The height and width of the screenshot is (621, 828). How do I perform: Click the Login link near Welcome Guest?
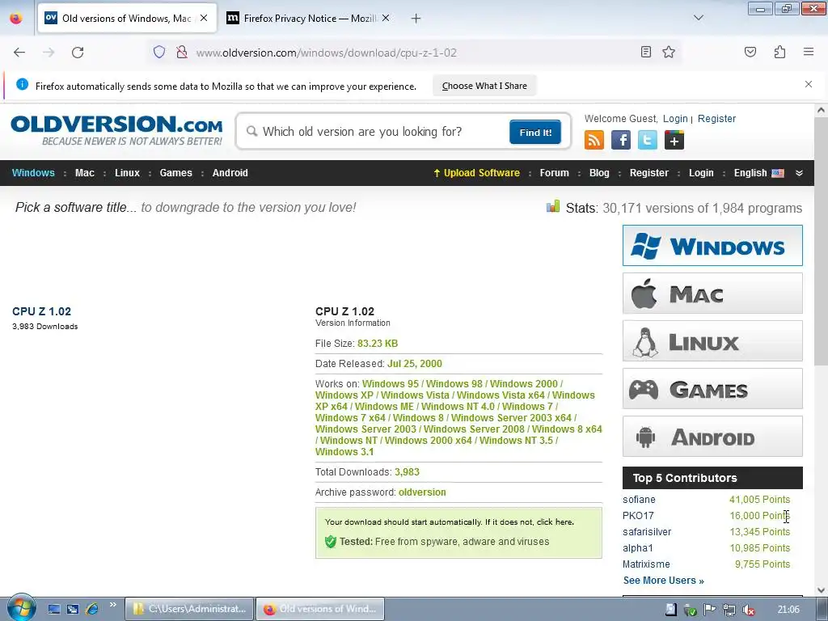(675, 119)
